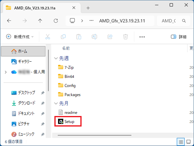
Task: Select the readme text file
Action: [x=68, y=112]
